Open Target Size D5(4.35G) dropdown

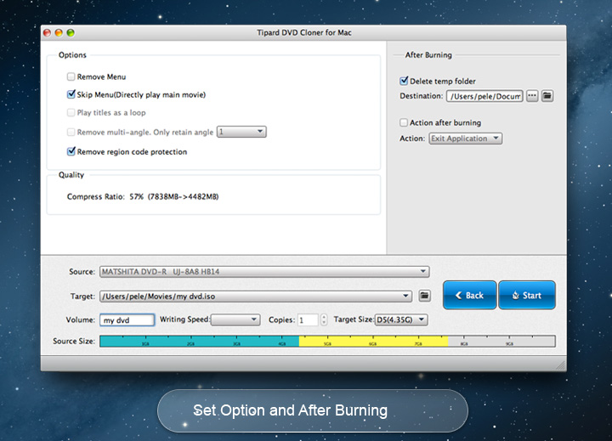pyautogui.click(x=401, y=320)
